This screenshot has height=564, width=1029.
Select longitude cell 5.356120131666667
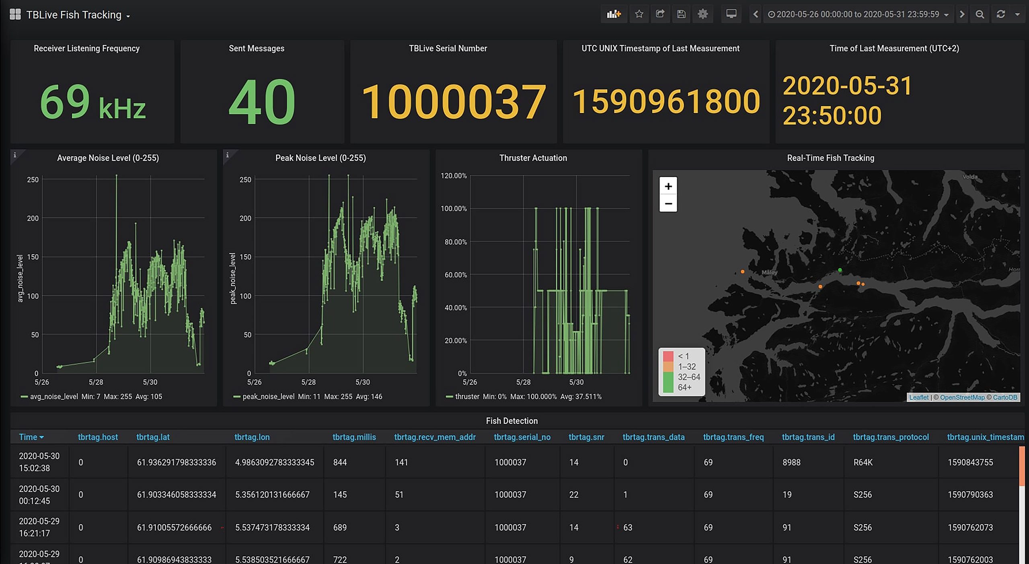pyautogui.click(x=275, y=494)
